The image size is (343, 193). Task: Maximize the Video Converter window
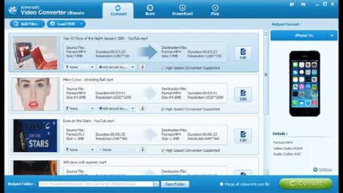point(325,4)
